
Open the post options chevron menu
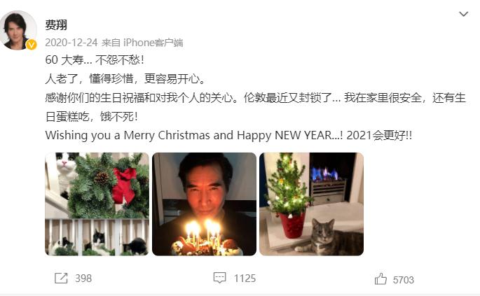coord(463,14)
